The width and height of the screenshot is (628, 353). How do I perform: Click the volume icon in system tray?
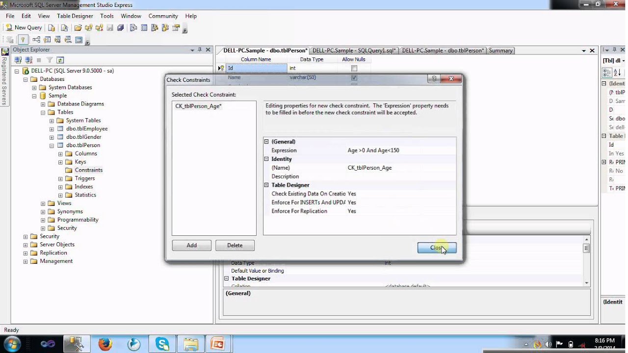pyautogui.click(x=548, y=344)
